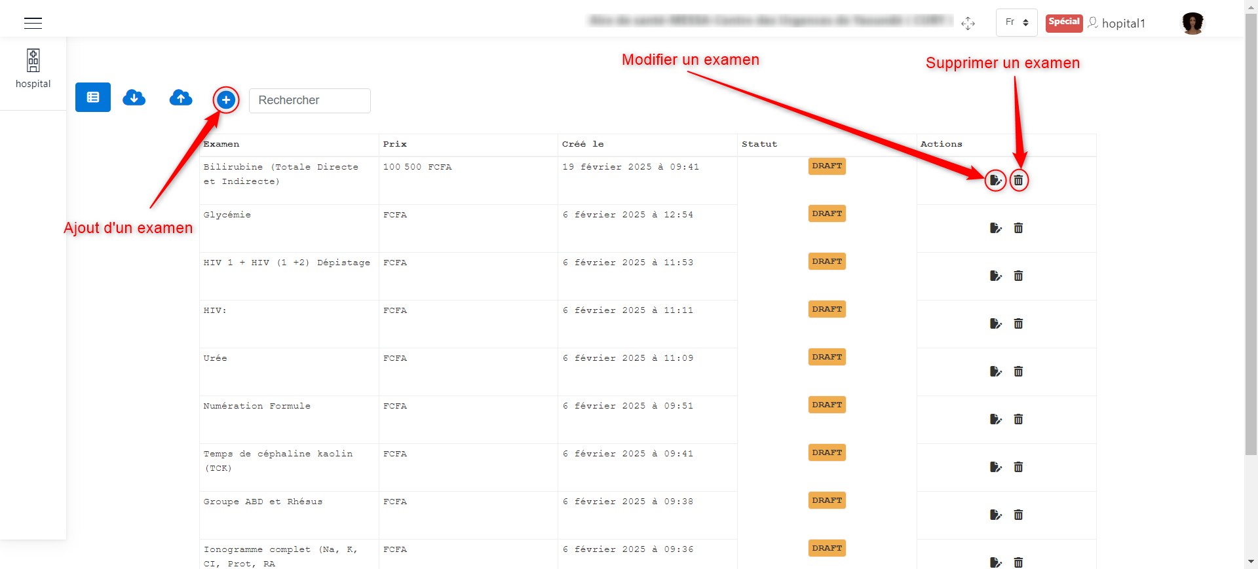Viewport: 1258px width, 569px height.
Task: Click DRAFT badge of Ionogramme complet row
Action: click(x=827, y=549)
